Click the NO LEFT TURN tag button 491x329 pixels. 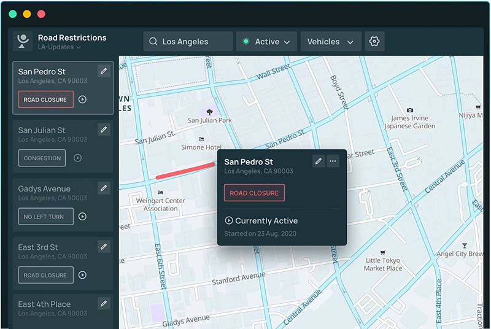pos(45,217)
